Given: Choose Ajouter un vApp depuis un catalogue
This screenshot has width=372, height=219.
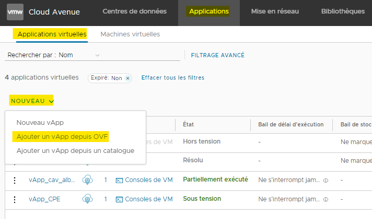Looking at the screenshot, I should (75, 150).
